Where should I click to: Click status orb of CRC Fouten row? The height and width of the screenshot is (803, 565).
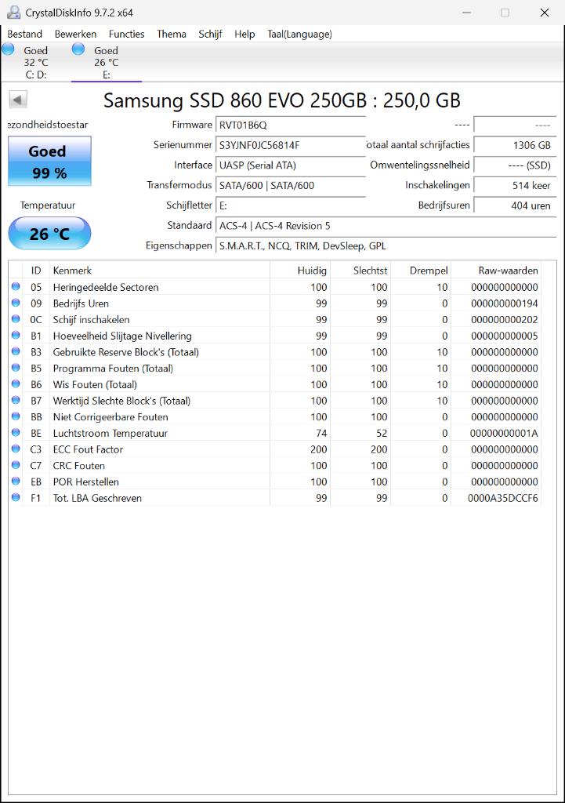coord(16,466)
